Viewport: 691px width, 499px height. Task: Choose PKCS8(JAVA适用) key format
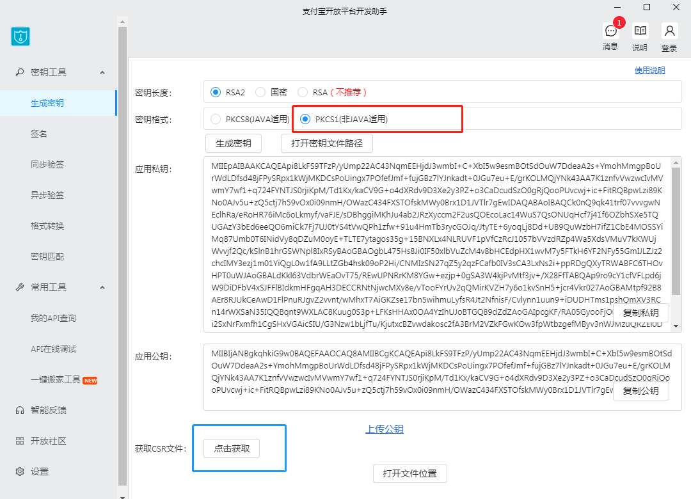pyautogui.click(x=216, y=119)
